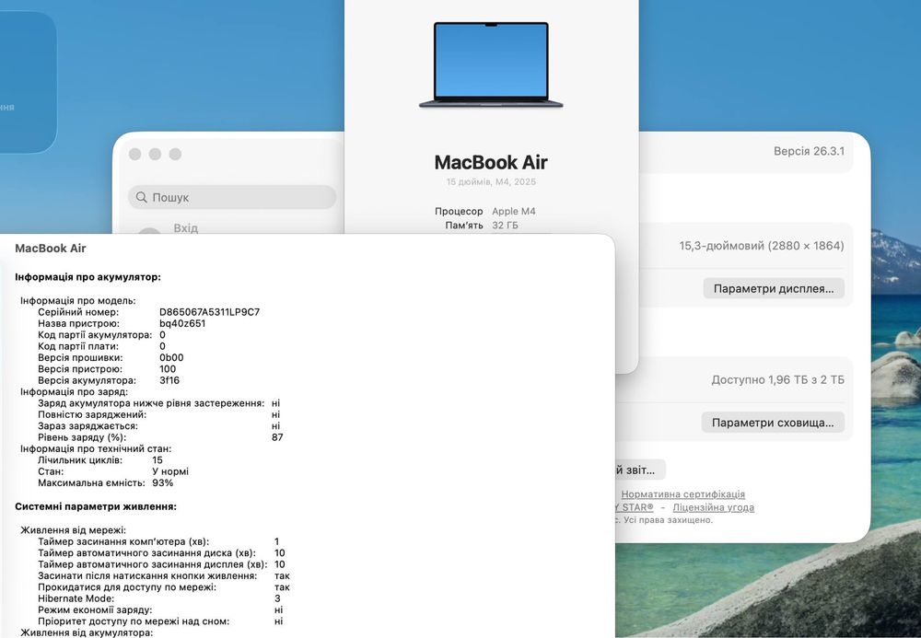Click Доступно 1,96 ТБ з 2 ТБ storage text

[777, 379]
